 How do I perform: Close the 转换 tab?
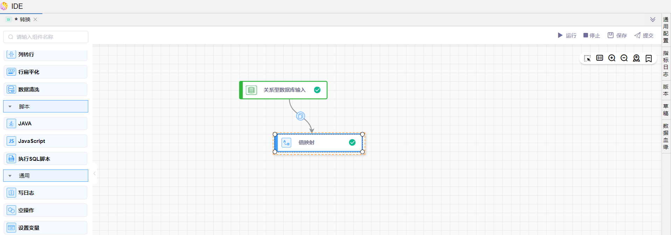[x=35, y=20]
